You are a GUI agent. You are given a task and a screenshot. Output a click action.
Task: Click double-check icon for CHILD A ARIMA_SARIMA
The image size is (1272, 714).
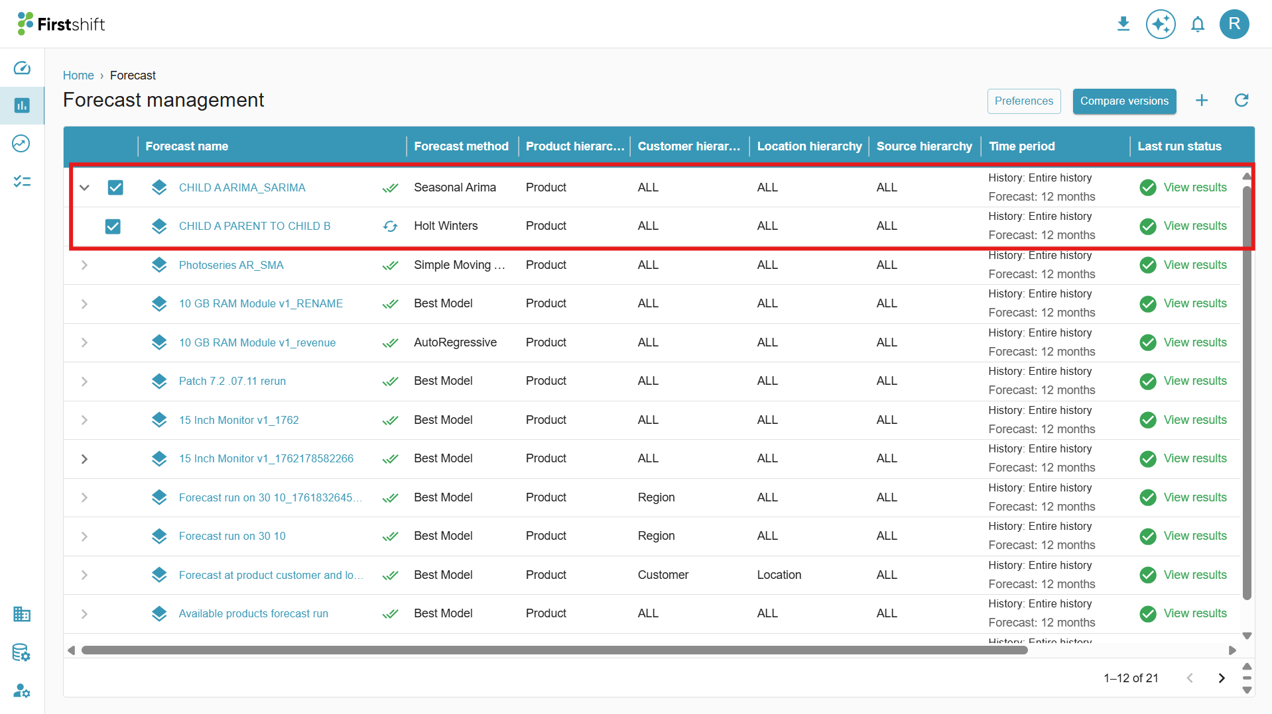391,188
